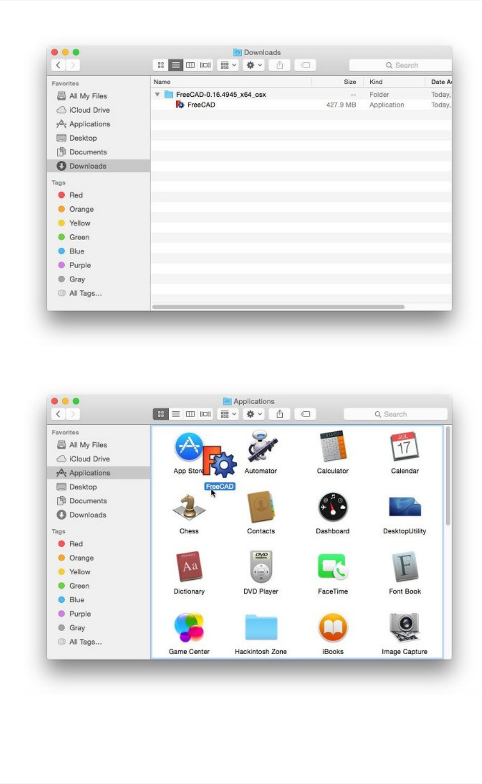Switch Downloads window to icon view
The image size is (482, 784).
[x=161, y=65]
